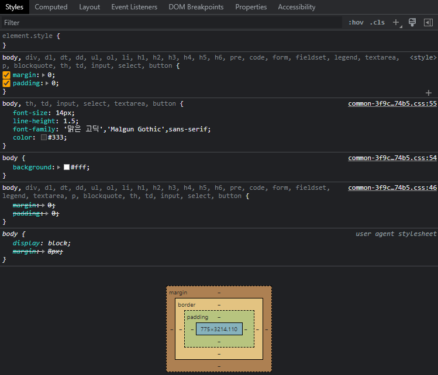Screen dimensions: 438x375
Task: Open the DOM Breakpoints tab
Action: pos(196,7)
